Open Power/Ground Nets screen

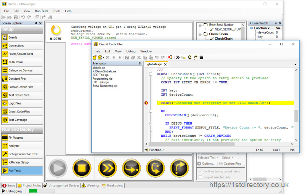(22, 54)
